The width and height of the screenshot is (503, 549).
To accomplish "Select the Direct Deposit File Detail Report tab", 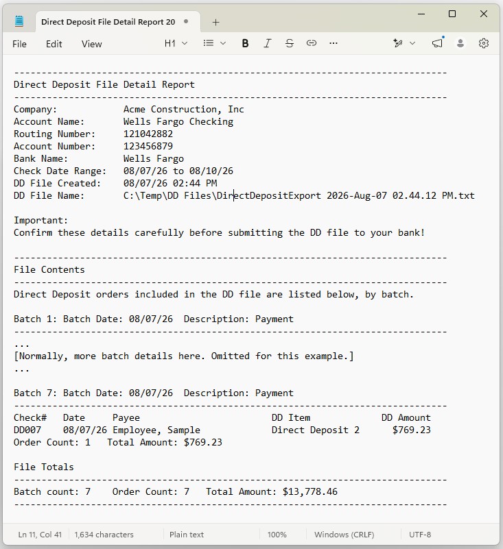I will (118, 22).
